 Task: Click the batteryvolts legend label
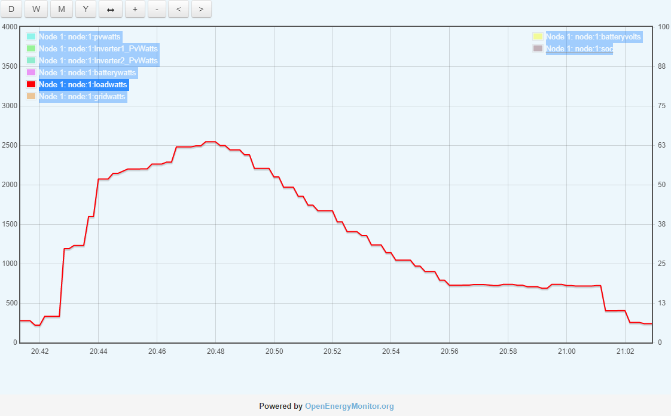tap(593, 37)
